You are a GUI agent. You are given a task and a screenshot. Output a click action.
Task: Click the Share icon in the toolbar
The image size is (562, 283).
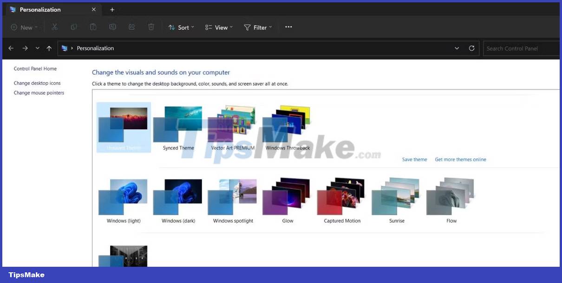(x=131, y=27)
